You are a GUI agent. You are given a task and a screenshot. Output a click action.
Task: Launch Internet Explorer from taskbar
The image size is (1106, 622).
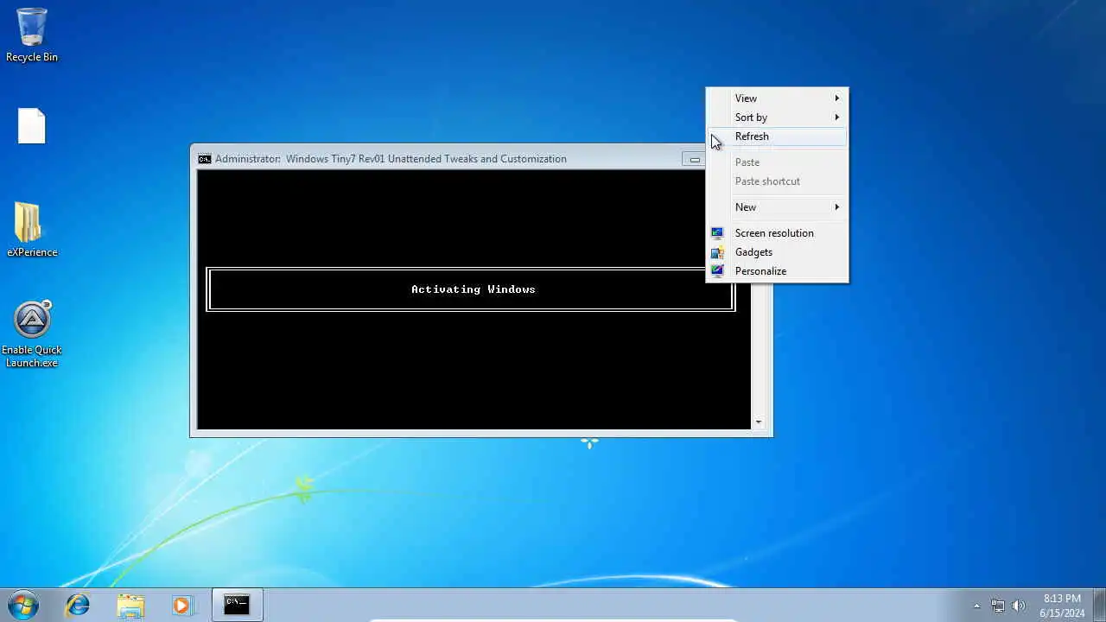point(78,605)
